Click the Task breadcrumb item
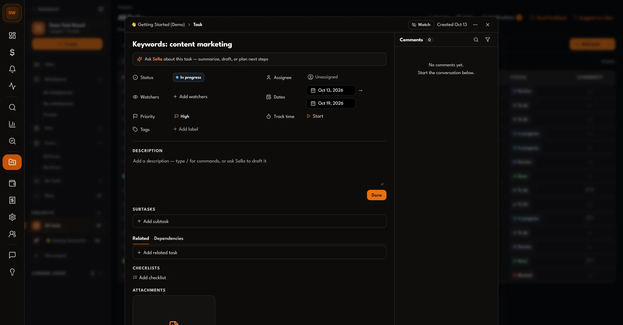This screenshot has width=623, height=325. pos(198,25)
